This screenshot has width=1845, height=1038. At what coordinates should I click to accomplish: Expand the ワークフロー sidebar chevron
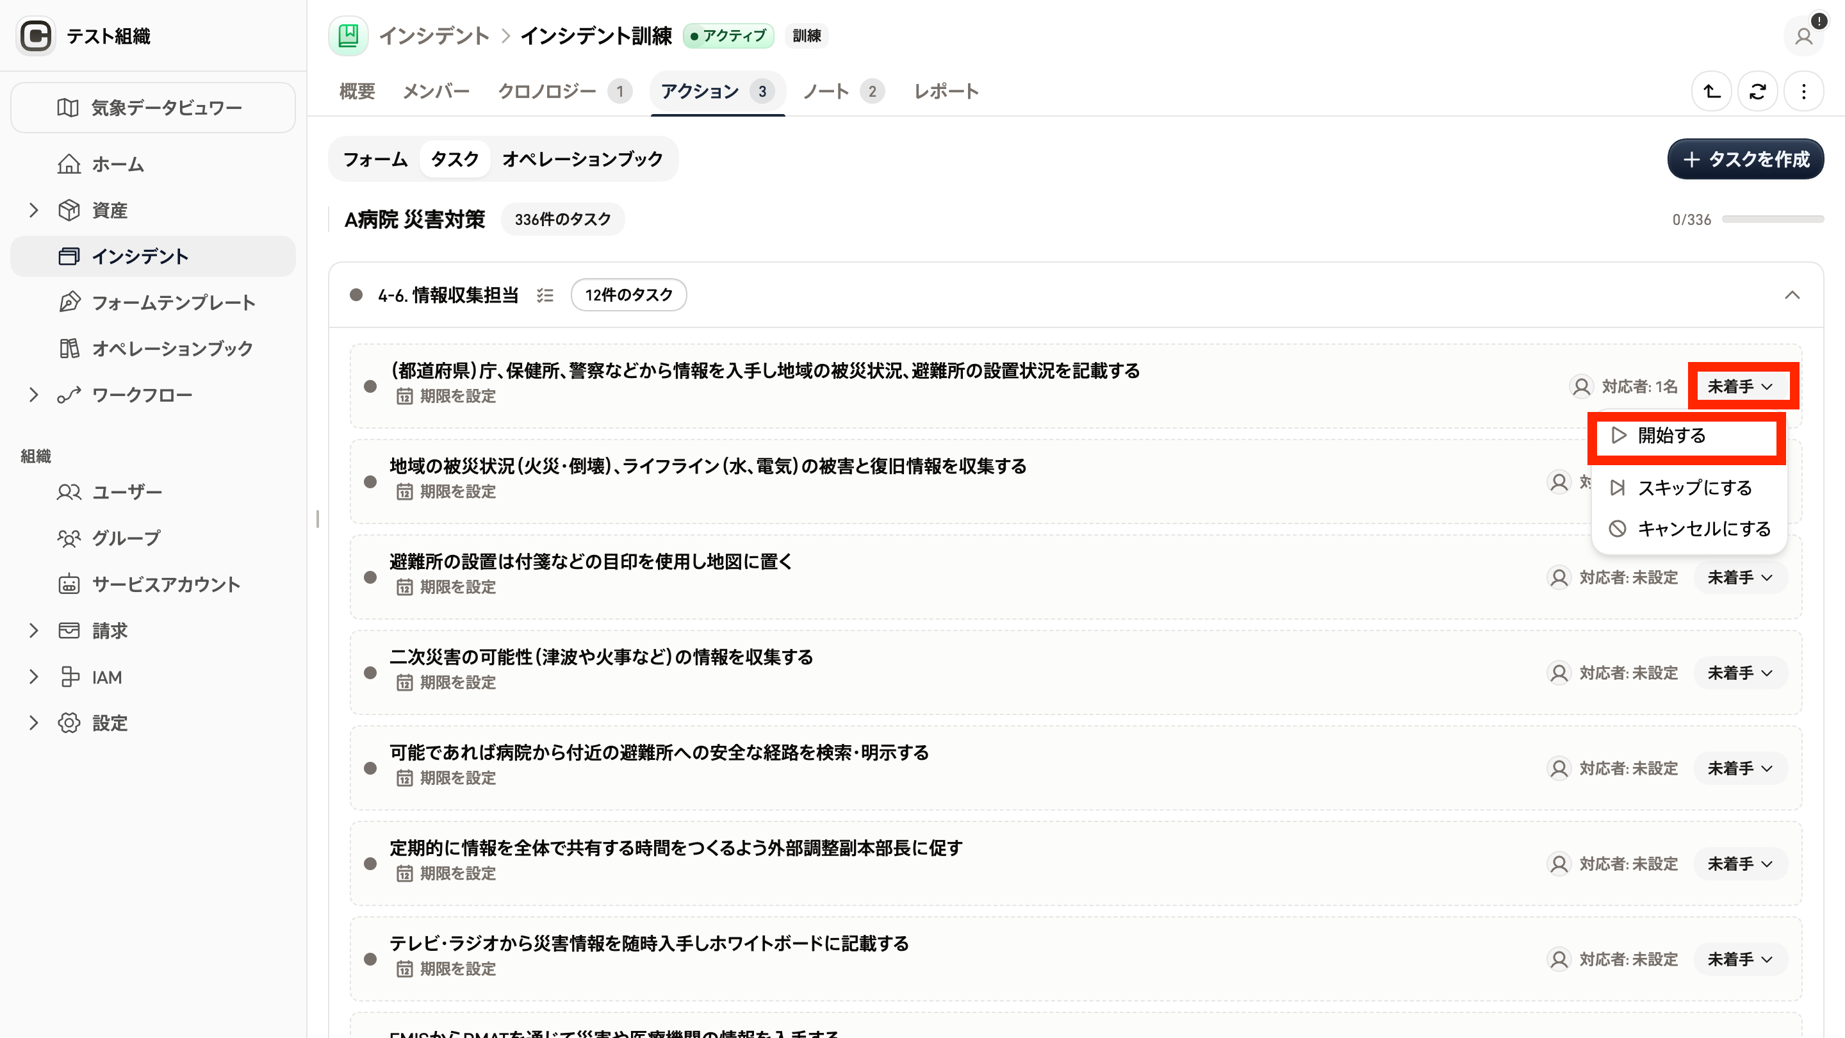point(33,395)
